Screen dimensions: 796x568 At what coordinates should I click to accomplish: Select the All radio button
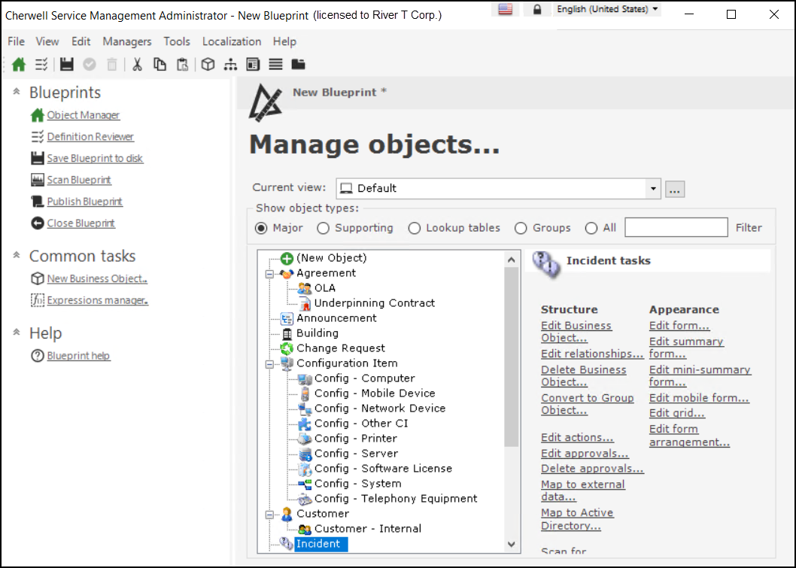591,229
